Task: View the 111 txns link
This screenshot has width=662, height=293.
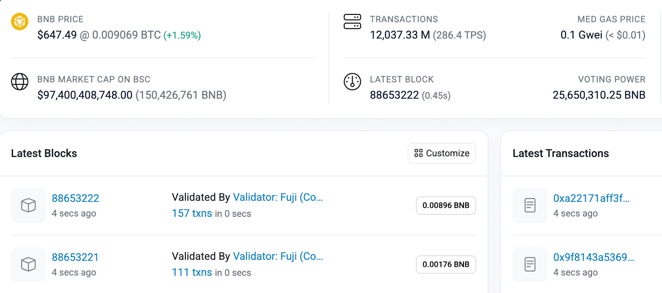Action: (x=192, y=273)
